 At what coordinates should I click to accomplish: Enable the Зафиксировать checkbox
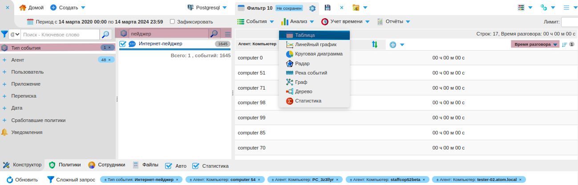pyautogui.click(x=172, y=21)
